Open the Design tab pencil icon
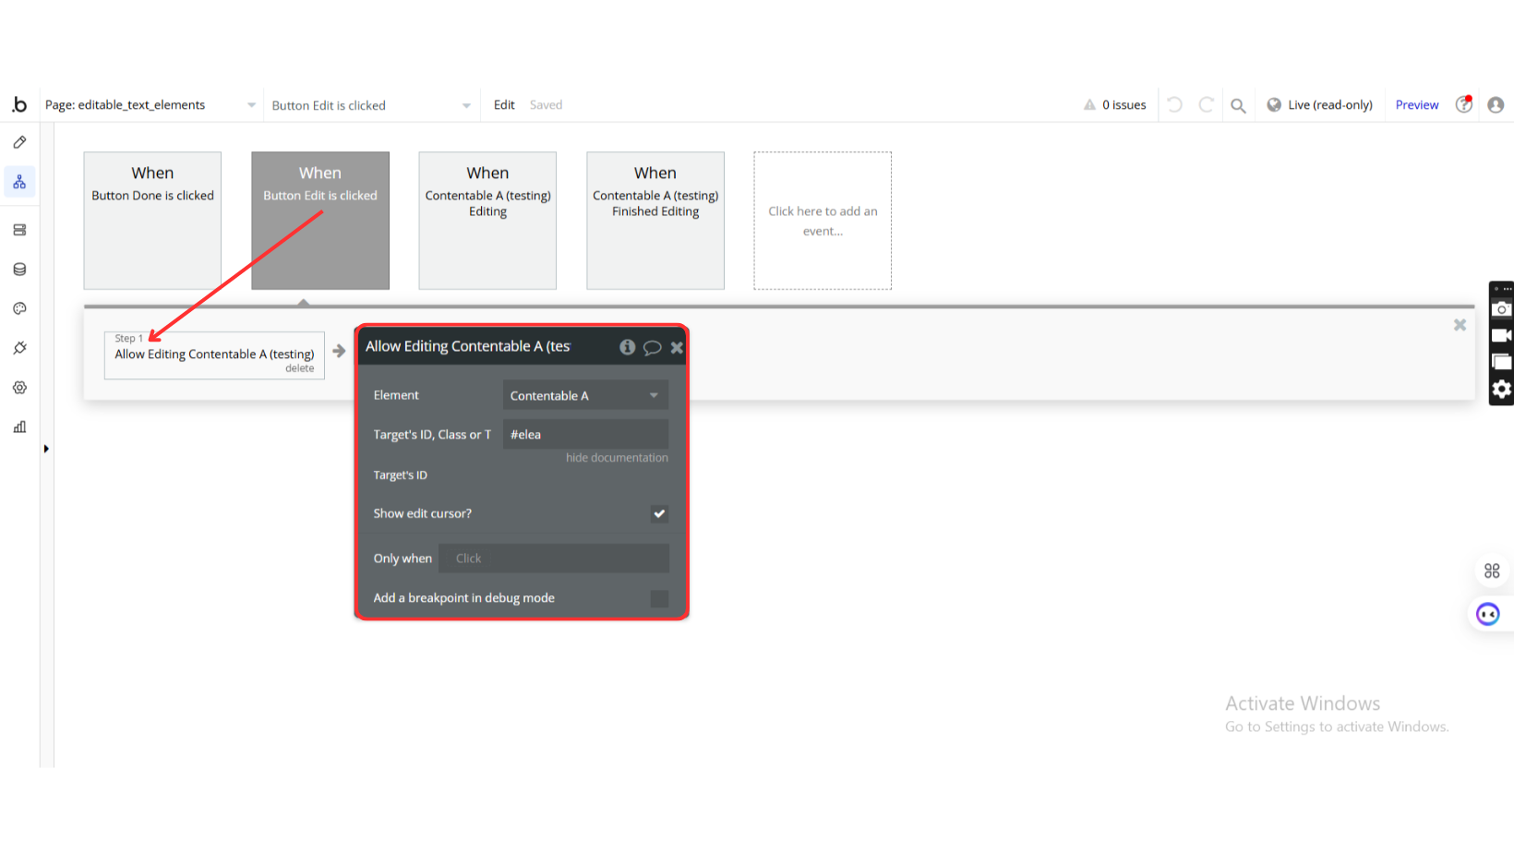This screenshot has height=853, width=1514. click(x=19, y=142)
